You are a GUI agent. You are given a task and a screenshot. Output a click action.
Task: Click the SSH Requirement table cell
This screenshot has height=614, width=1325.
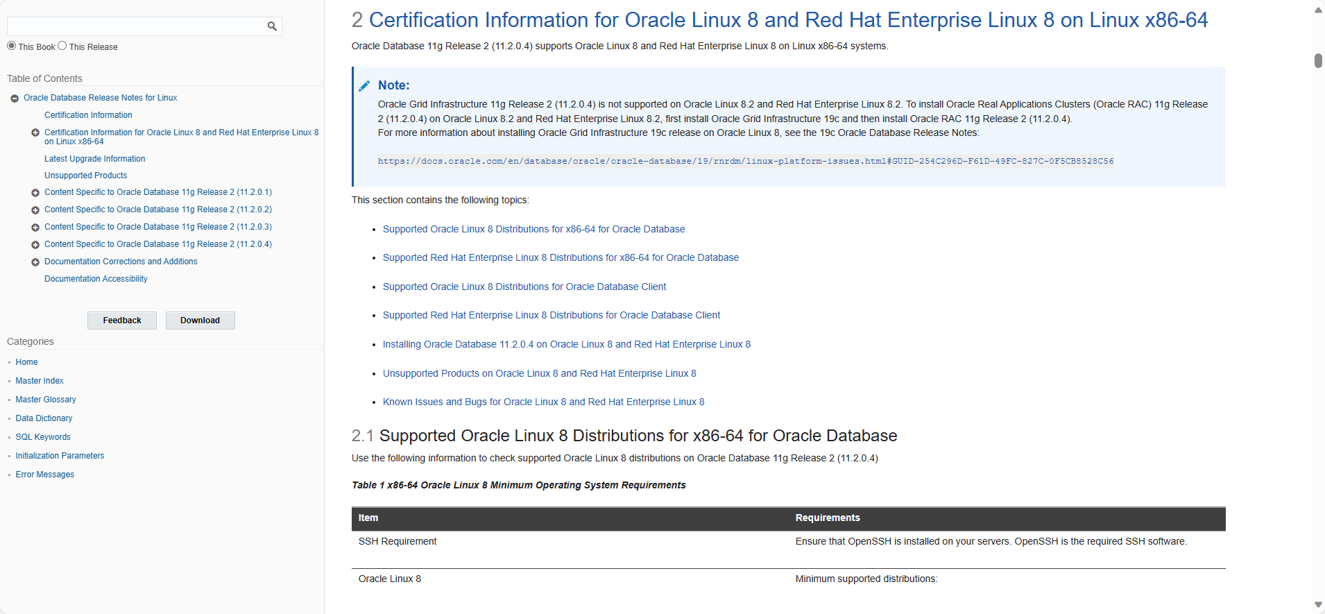(x=397, y=541)
